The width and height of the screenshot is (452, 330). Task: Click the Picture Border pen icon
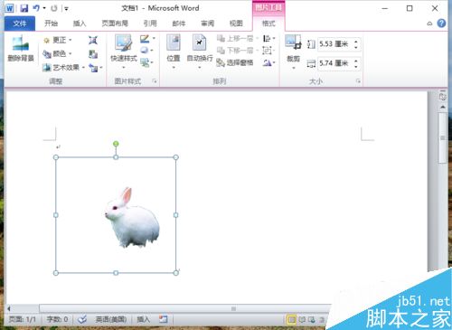pyautogui.click(x=145, y=39)
